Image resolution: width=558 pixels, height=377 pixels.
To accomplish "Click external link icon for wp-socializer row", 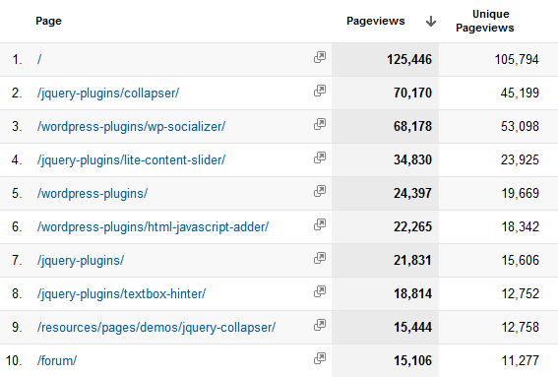I will pos(320,124).
